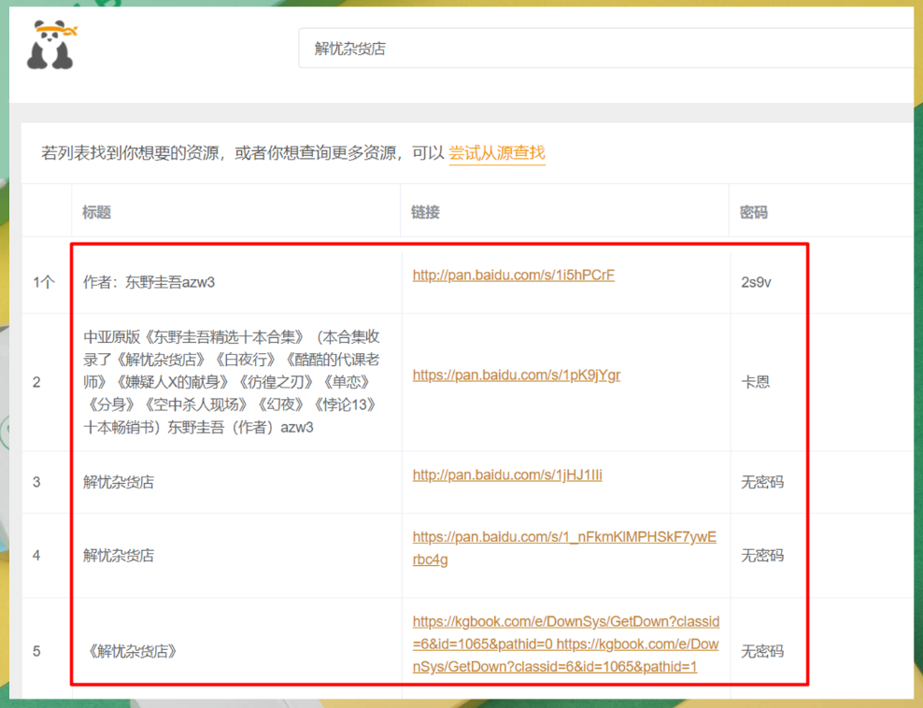The image size is (923, 708).
Task: Select the row number 5
Action: (x=36, y=651)
